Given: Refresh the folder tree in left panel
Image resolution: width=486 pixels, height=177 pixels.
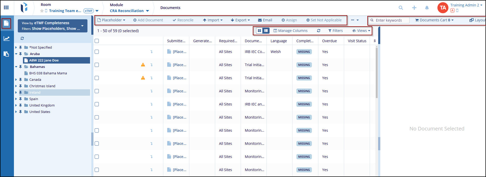Looking at the screenshot, I should pos(22,38).
